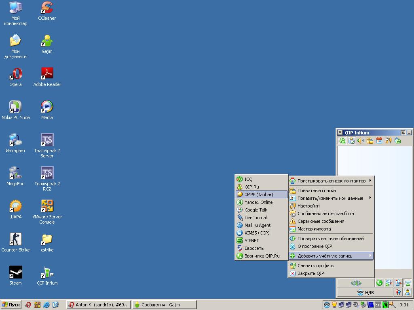Choose QIP.Ru account type
The image size is (414, 310).
[x=261, y=187]
